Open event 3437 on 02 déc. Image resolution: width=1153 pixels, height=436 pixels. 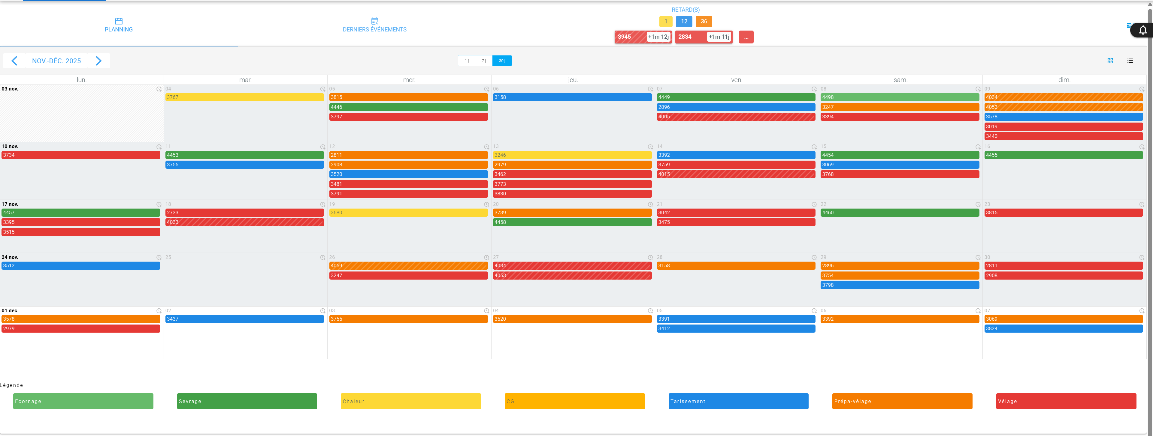[x=244, y=319]
